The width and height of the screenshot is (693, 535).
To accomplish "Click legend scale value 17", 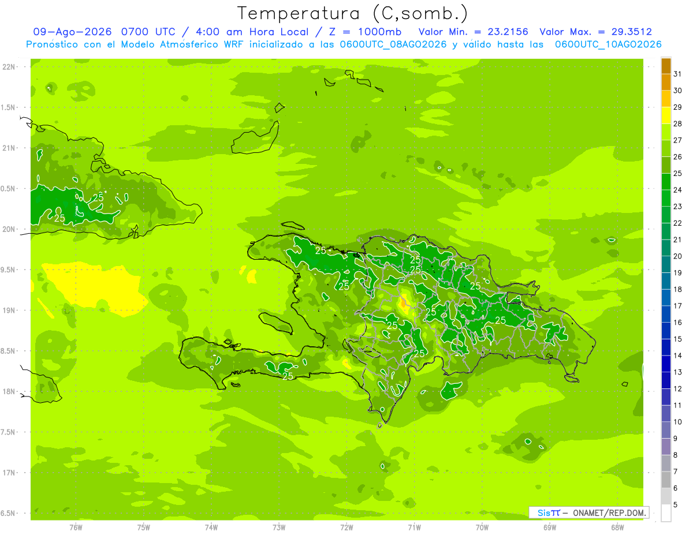I will pos(678,306).
